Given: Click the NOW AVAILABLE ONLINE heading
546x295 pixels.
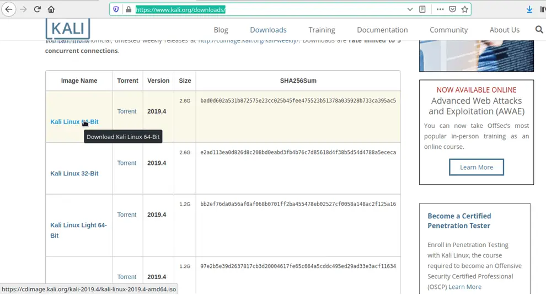Looking at the screenshot, I should point(477,90).
